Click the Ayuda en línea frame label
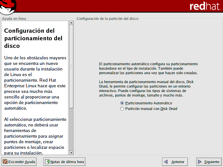The height and width of the screenshot is (167, 223). coord(14,19)
